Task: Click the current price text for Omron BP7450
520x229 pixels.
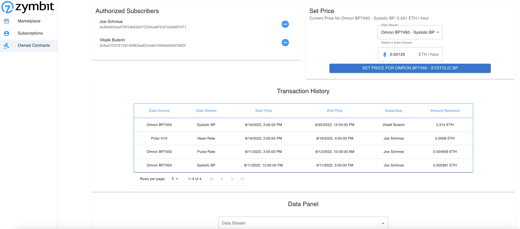Action: pyautogui.click(x=369, y=18)
